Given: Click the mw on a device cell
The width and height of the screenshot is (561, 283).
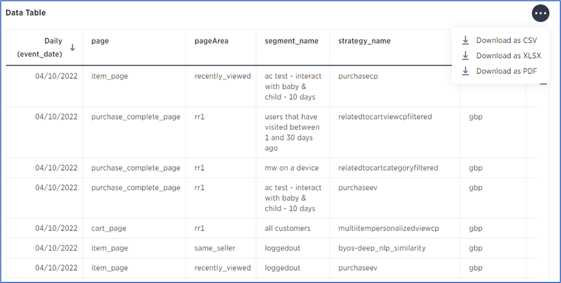Looking at the screenshot, I should click(x=292, y=168).
